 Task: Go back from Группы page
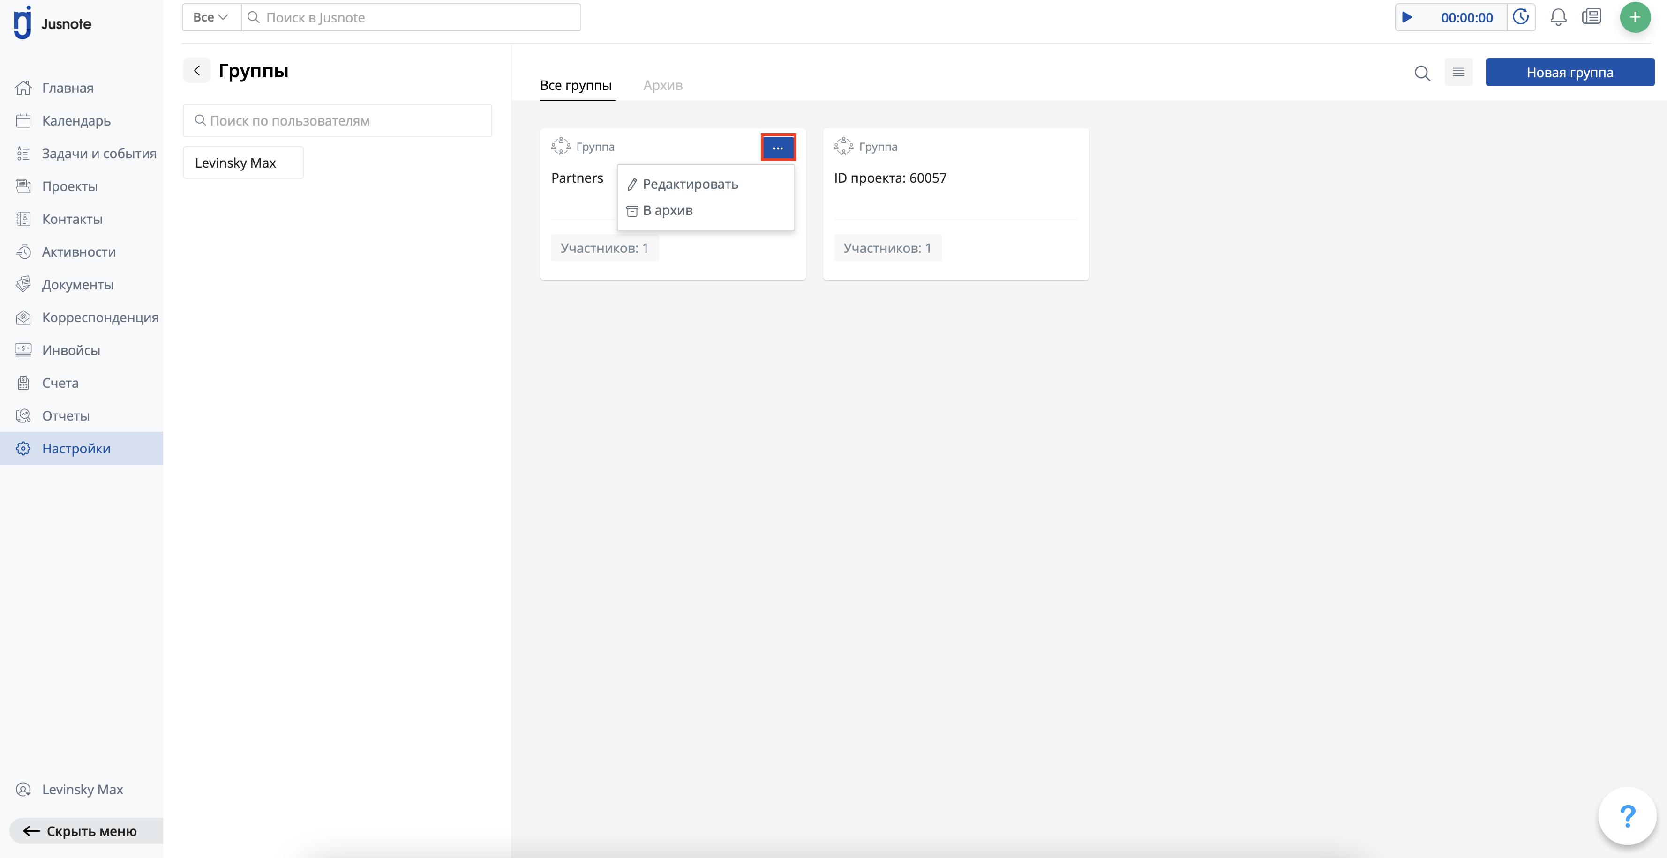tap(197, 70)
